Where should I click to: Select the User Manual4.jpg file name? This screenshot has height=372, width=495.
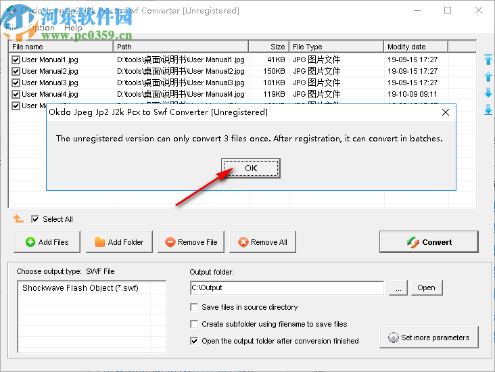(50, 94)
